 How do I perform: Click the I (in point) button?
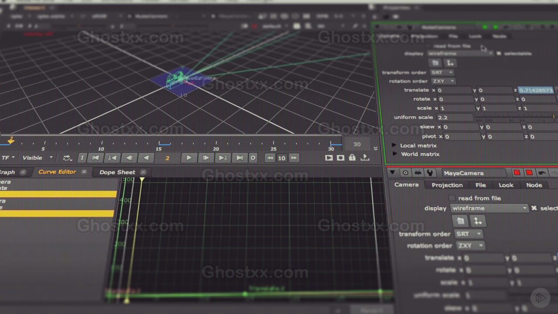point(82,158)
